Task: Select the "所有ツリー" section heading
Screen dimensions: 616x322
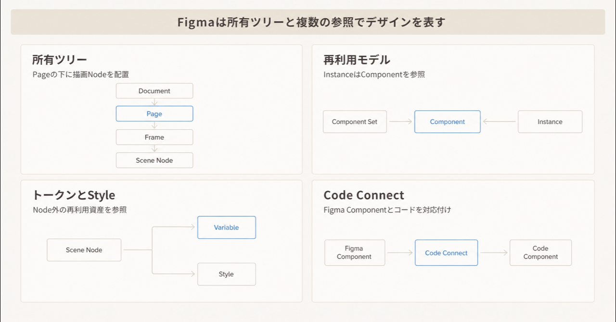Action: tap(59, 60)
